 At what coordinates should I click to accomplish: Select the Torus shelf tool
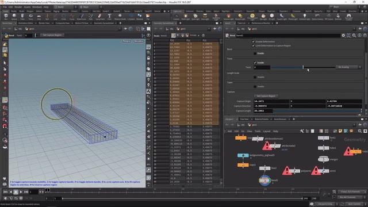pos(30,17)
